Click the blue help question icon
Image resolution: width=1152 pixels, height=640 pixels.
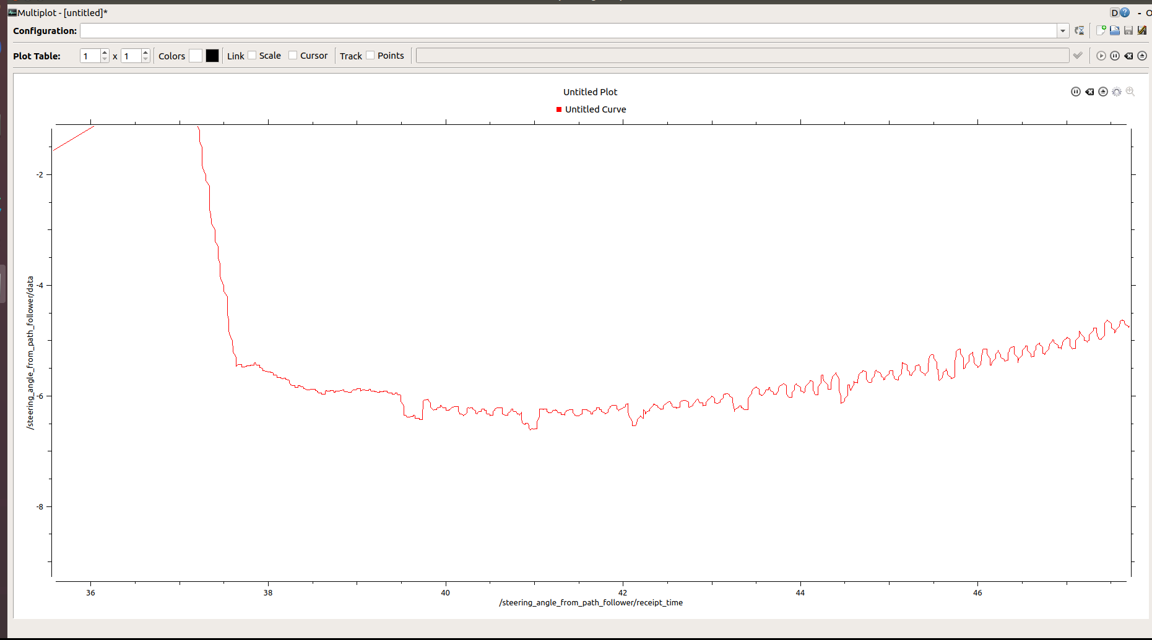1125,12
